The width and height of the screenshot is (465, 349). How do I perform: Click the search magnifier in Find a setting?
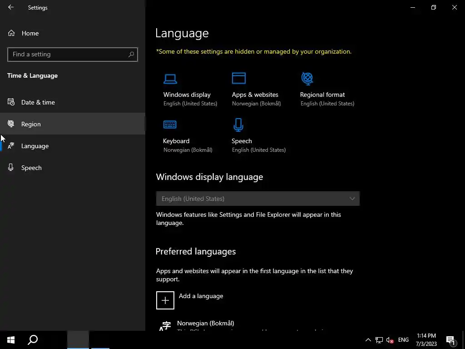point(131,55)
